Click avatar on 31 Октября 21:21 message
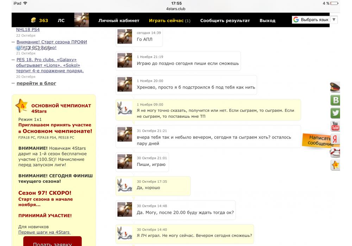Screen dimensions: 352x246 [x=125, y=134]
